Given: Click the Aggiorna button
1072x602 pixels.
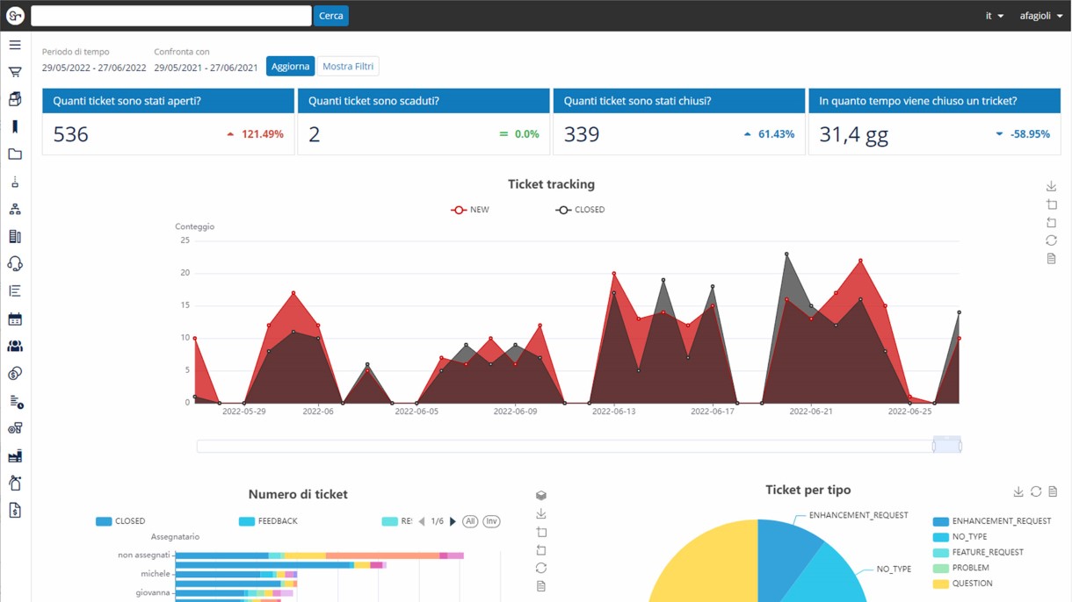Looking at the screenshot, I should [290, 67].
